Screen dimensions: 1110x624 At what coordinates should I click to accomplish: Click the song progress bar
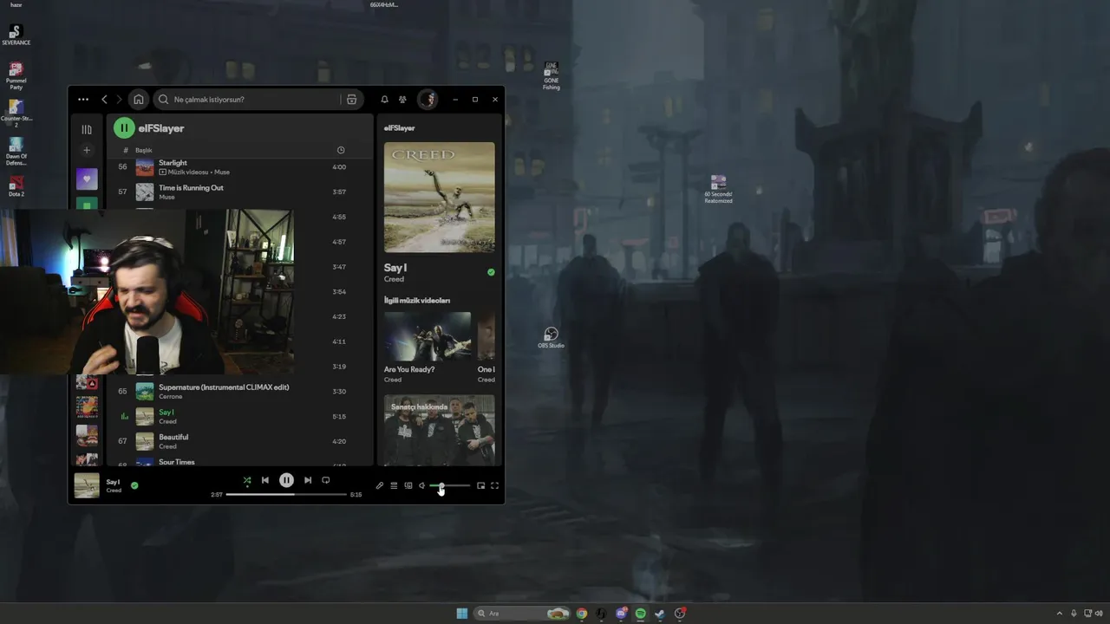[x=286, y=494]
